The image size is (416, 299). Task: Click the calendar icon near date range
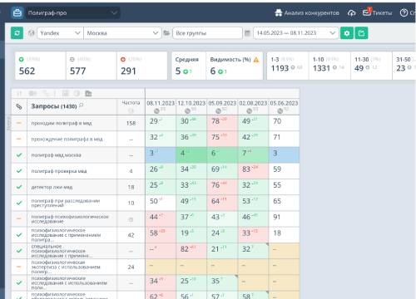click(247, 33)
